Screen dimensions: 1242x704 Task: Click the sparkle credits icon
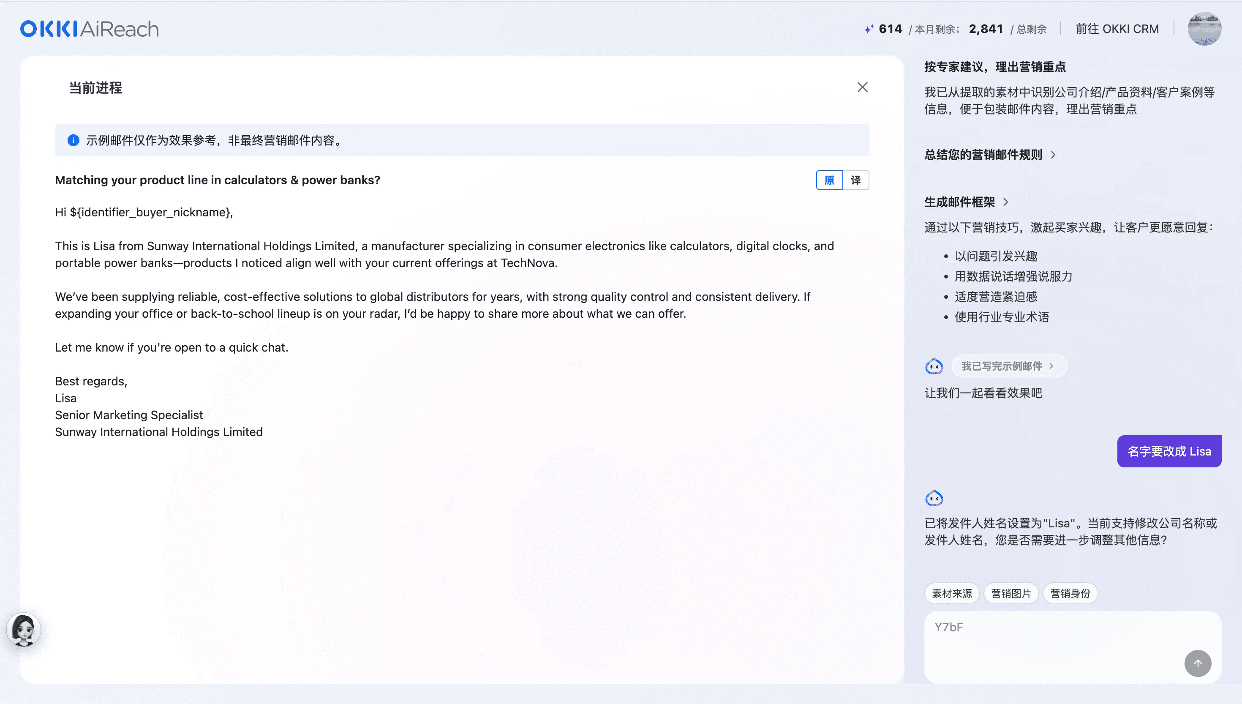coord(869,29)
